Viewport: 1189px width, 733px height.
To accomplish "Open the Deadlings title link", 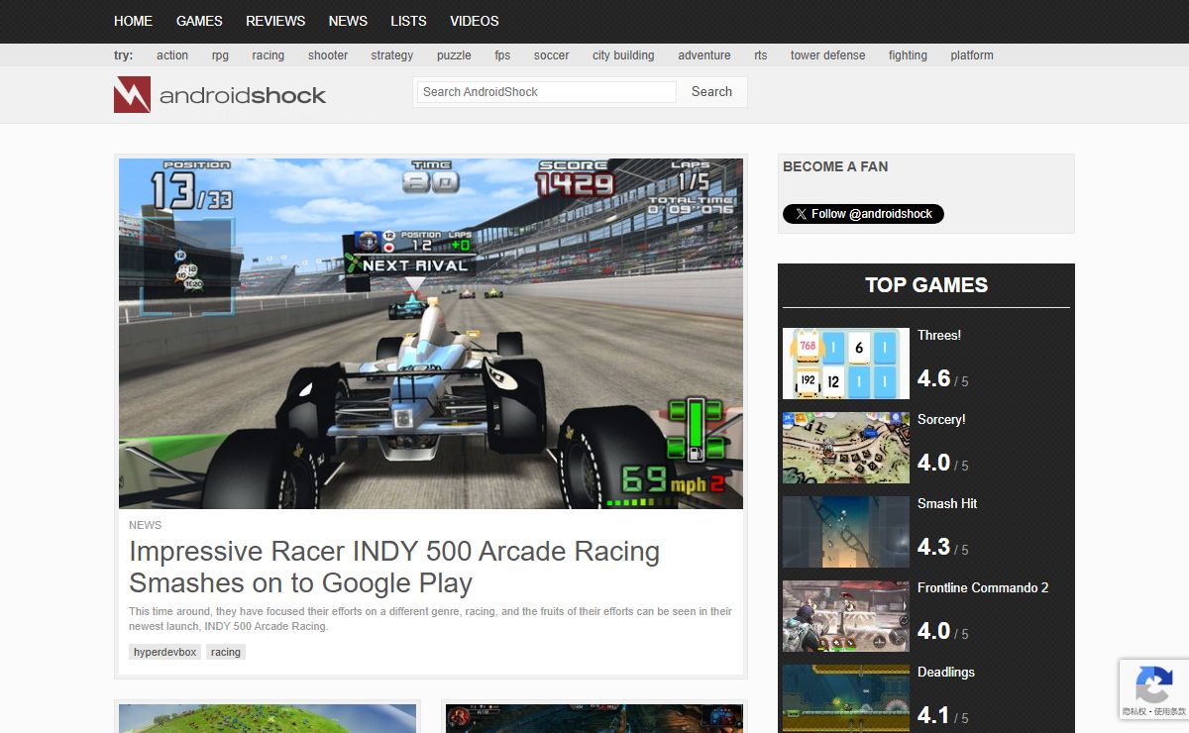I will coord(946,673).
